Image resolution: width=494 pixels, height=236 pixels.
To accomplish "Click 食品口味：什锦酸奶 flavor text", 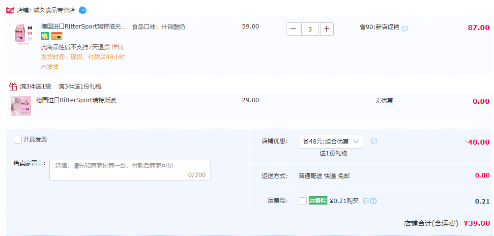I will click(x=158, y=27).
